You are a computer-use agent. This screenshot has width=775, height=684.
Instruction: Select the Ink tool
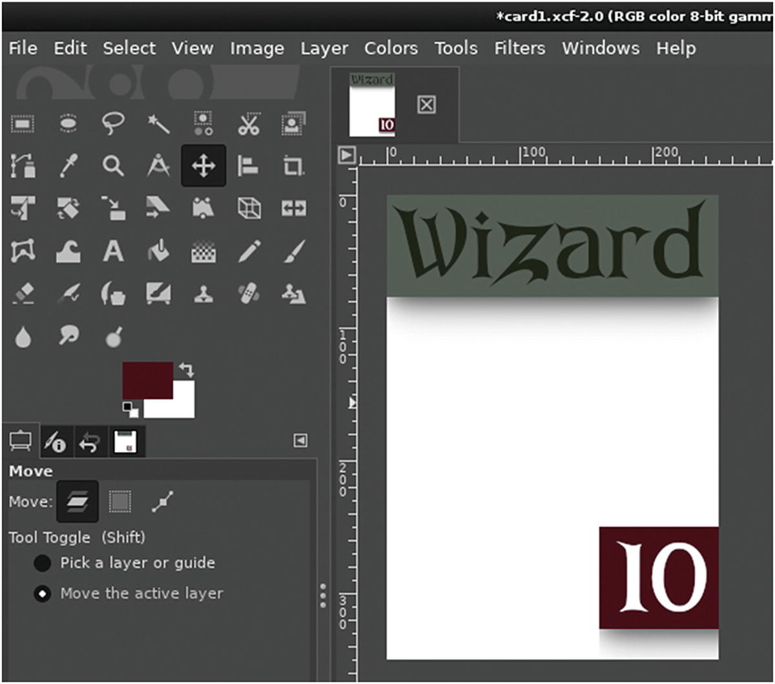114,294
